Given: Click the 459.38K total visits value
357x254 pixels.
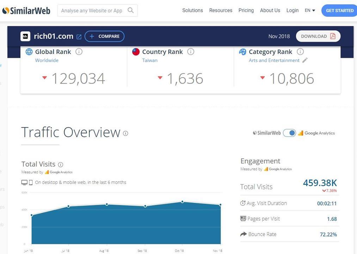Looking at the screenshot, I should point(320,183).
